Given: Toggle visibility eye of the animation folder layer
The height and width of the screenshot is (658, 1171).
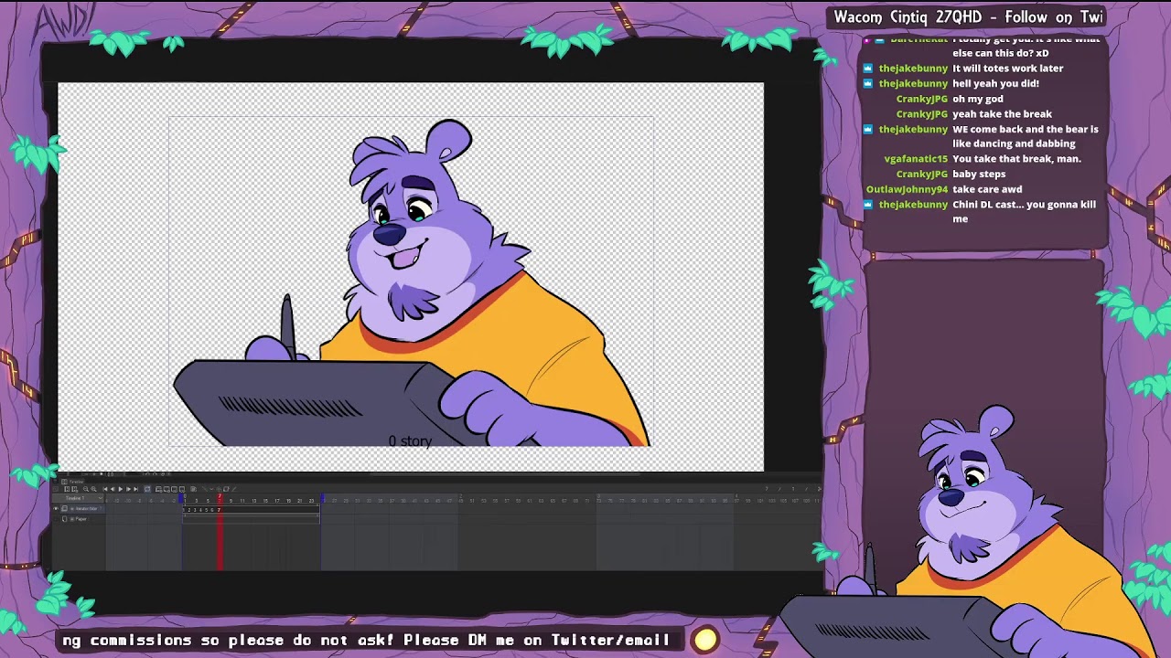Looking at the screenshot, I should pos(57,508).
